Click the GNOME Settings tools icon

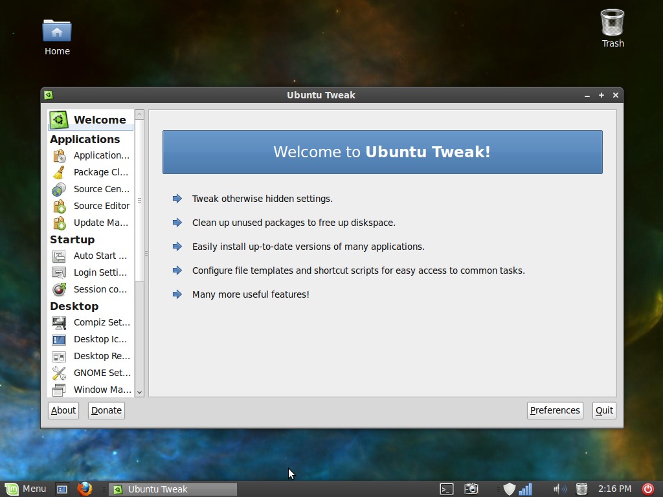pyautogui.click(x=59, y=373)
